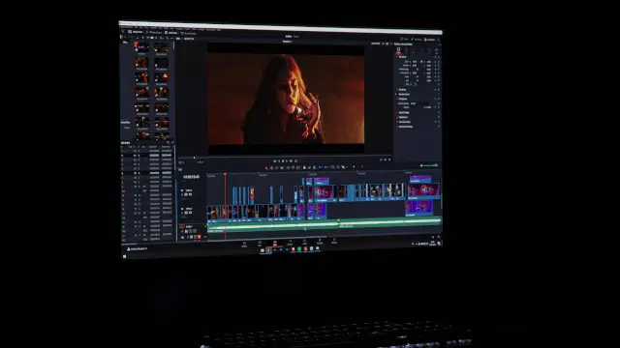
Task: Click the timeline timecode display
Action: tap(191, 177)
